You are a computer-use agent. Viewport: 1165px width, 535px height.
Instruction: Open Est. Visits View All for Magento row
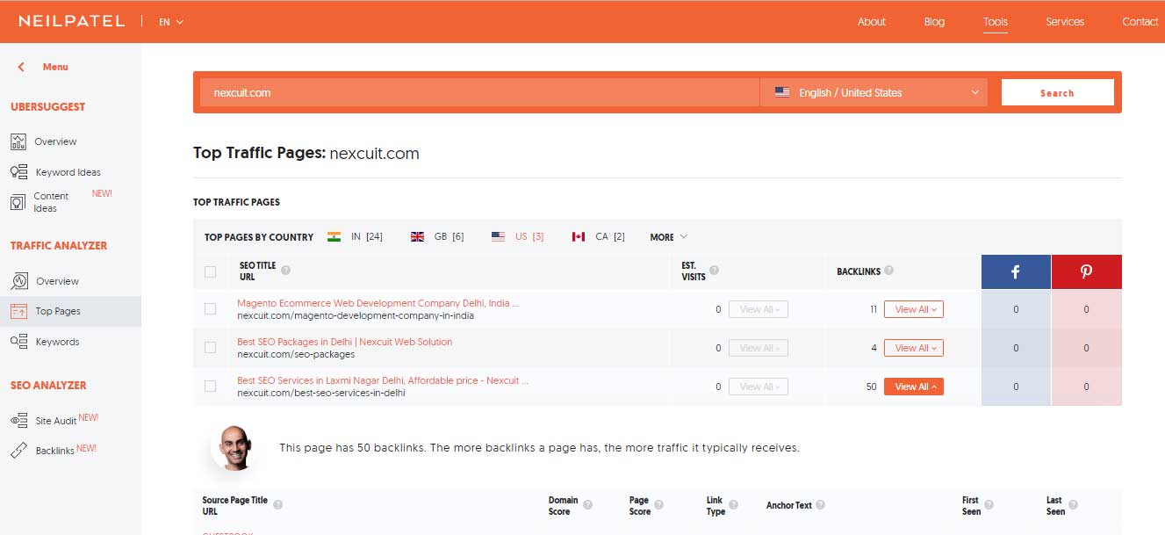759,309
